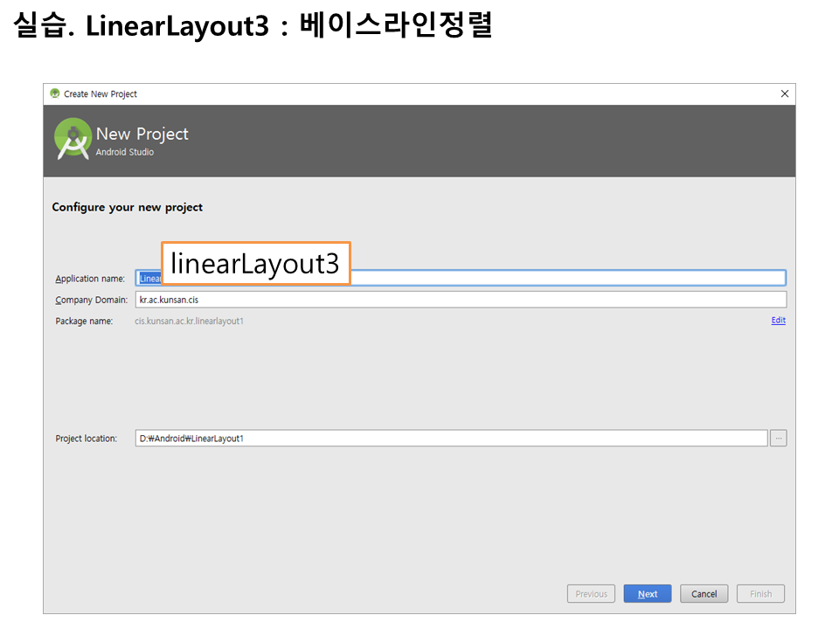Click into the Company Domain field
839x629 pixels.
coord(461,300)
